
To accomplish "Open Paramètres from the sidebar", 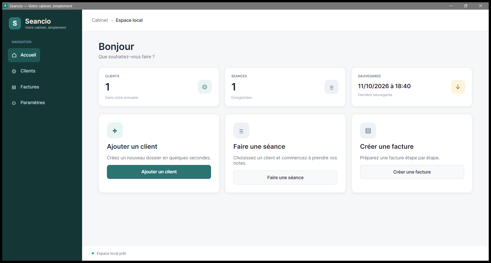I will pos(28,103).
